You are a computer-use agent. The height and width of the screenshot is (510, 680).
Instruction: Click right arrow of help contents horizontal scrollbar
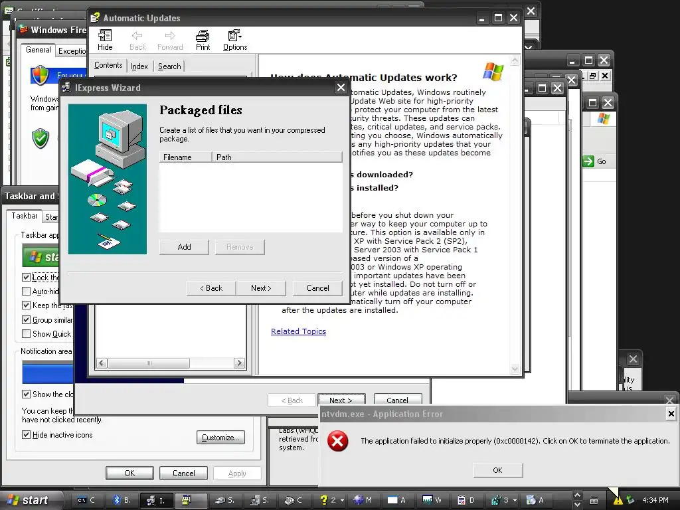click(x=239, y=363)
